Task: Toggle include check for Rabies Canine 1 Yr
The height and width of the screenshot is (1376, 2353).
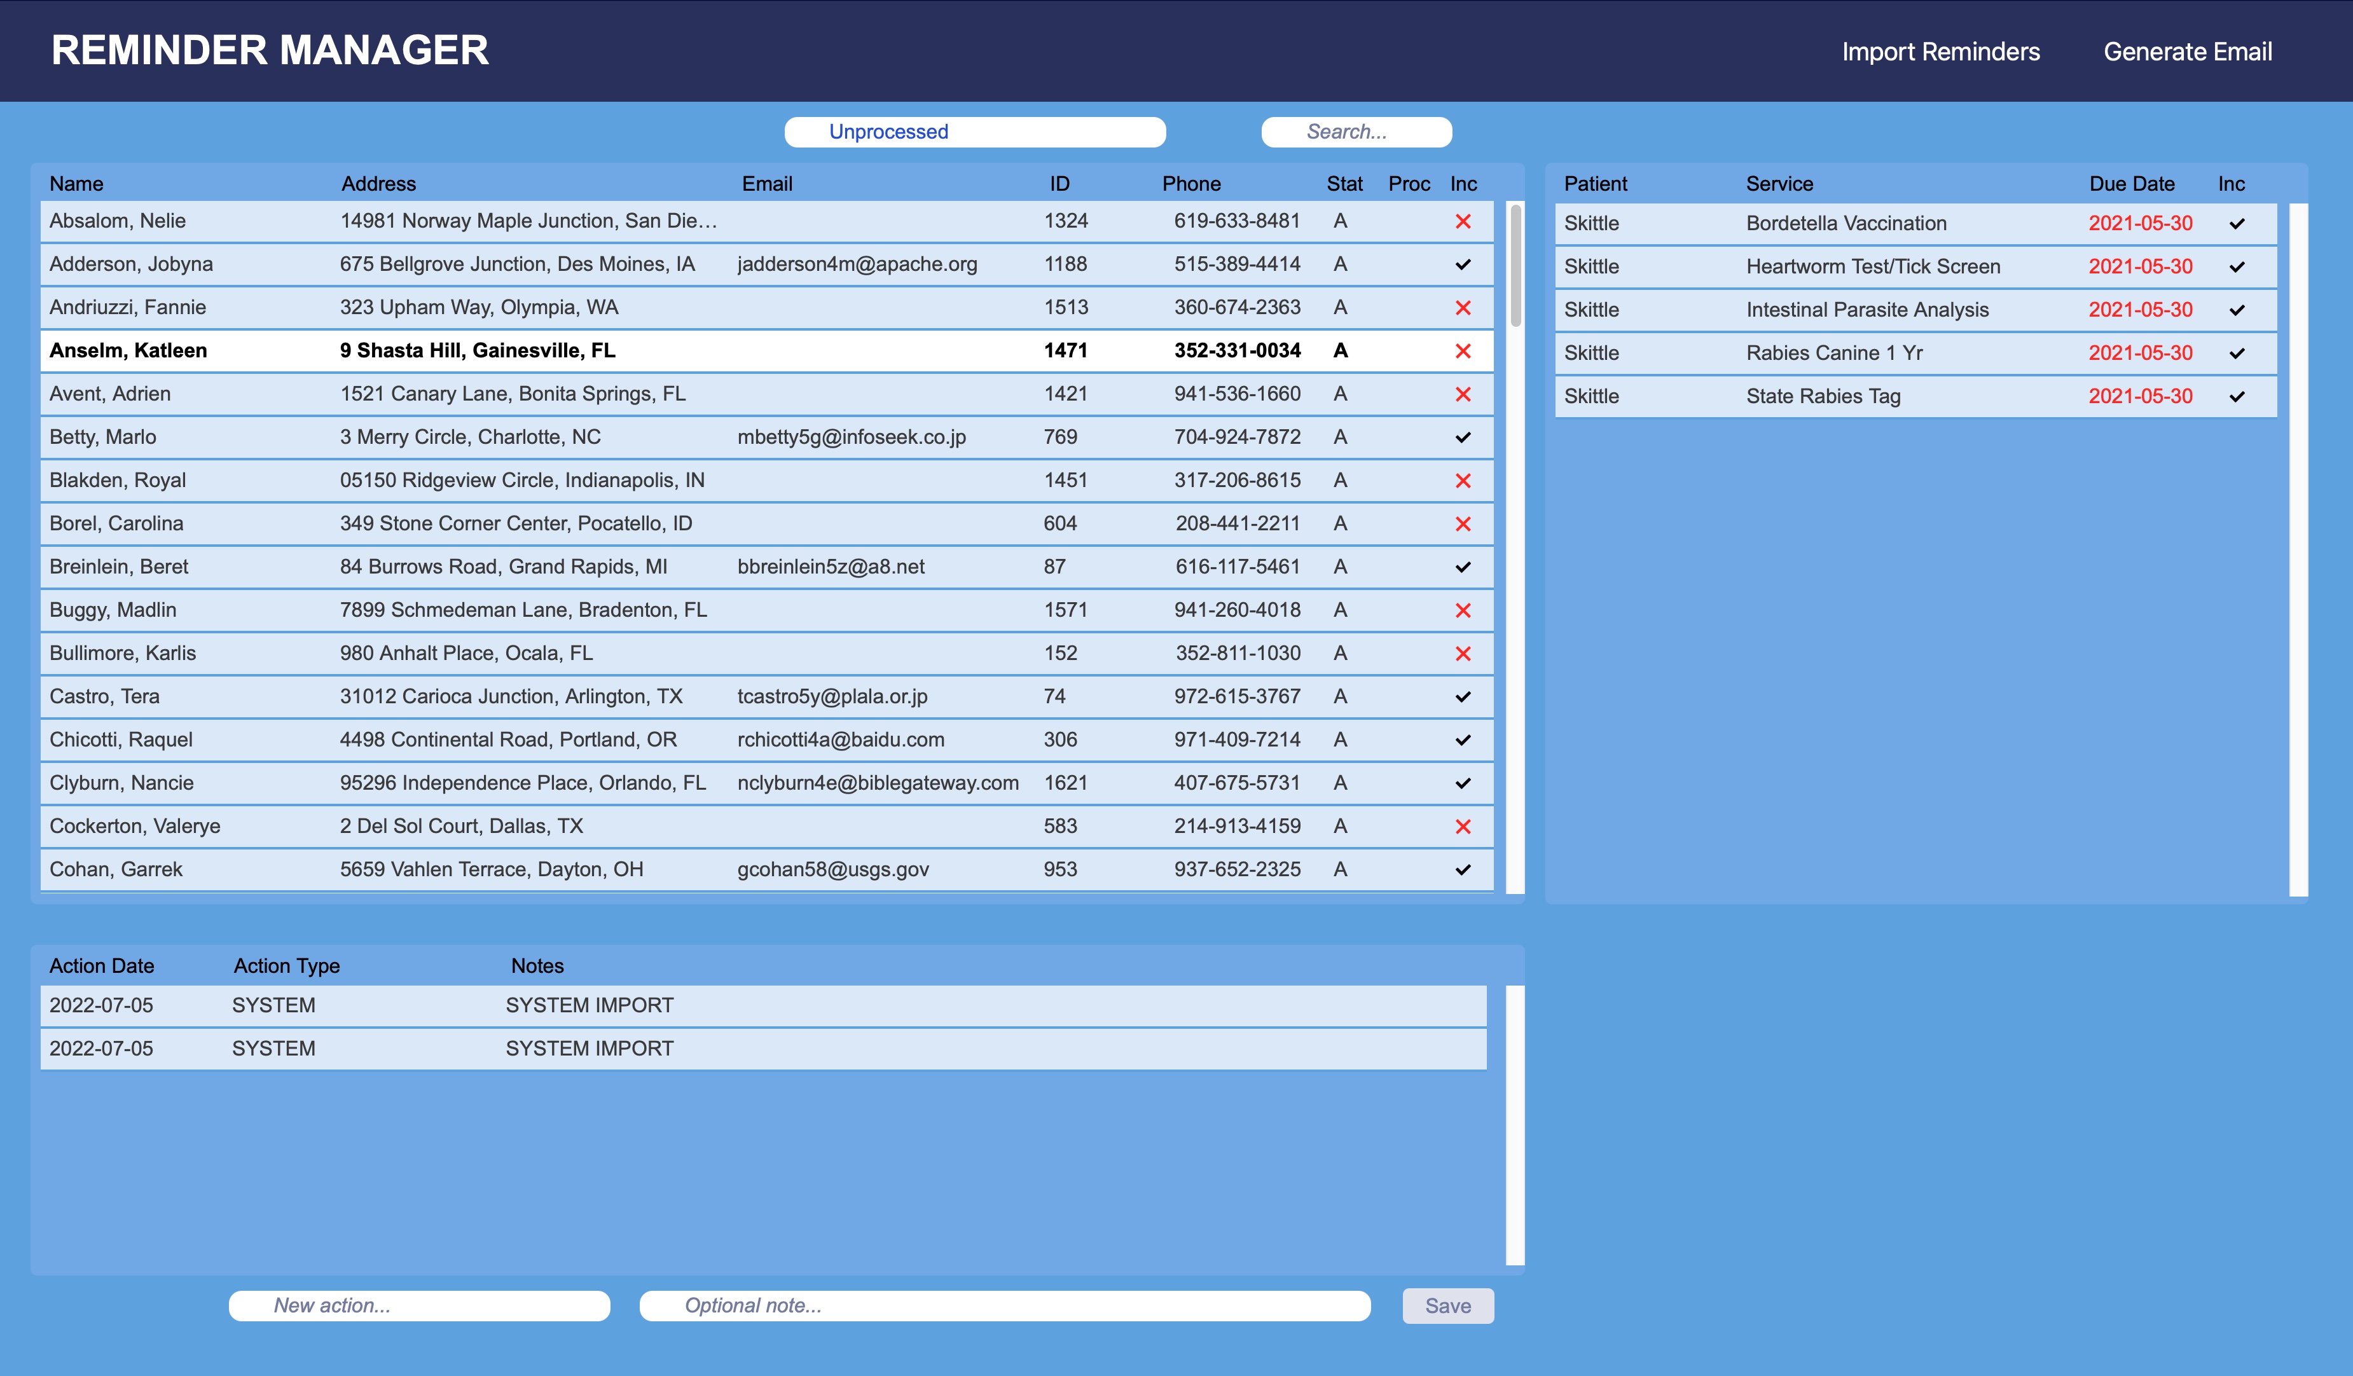Action: pos(2236,354)
